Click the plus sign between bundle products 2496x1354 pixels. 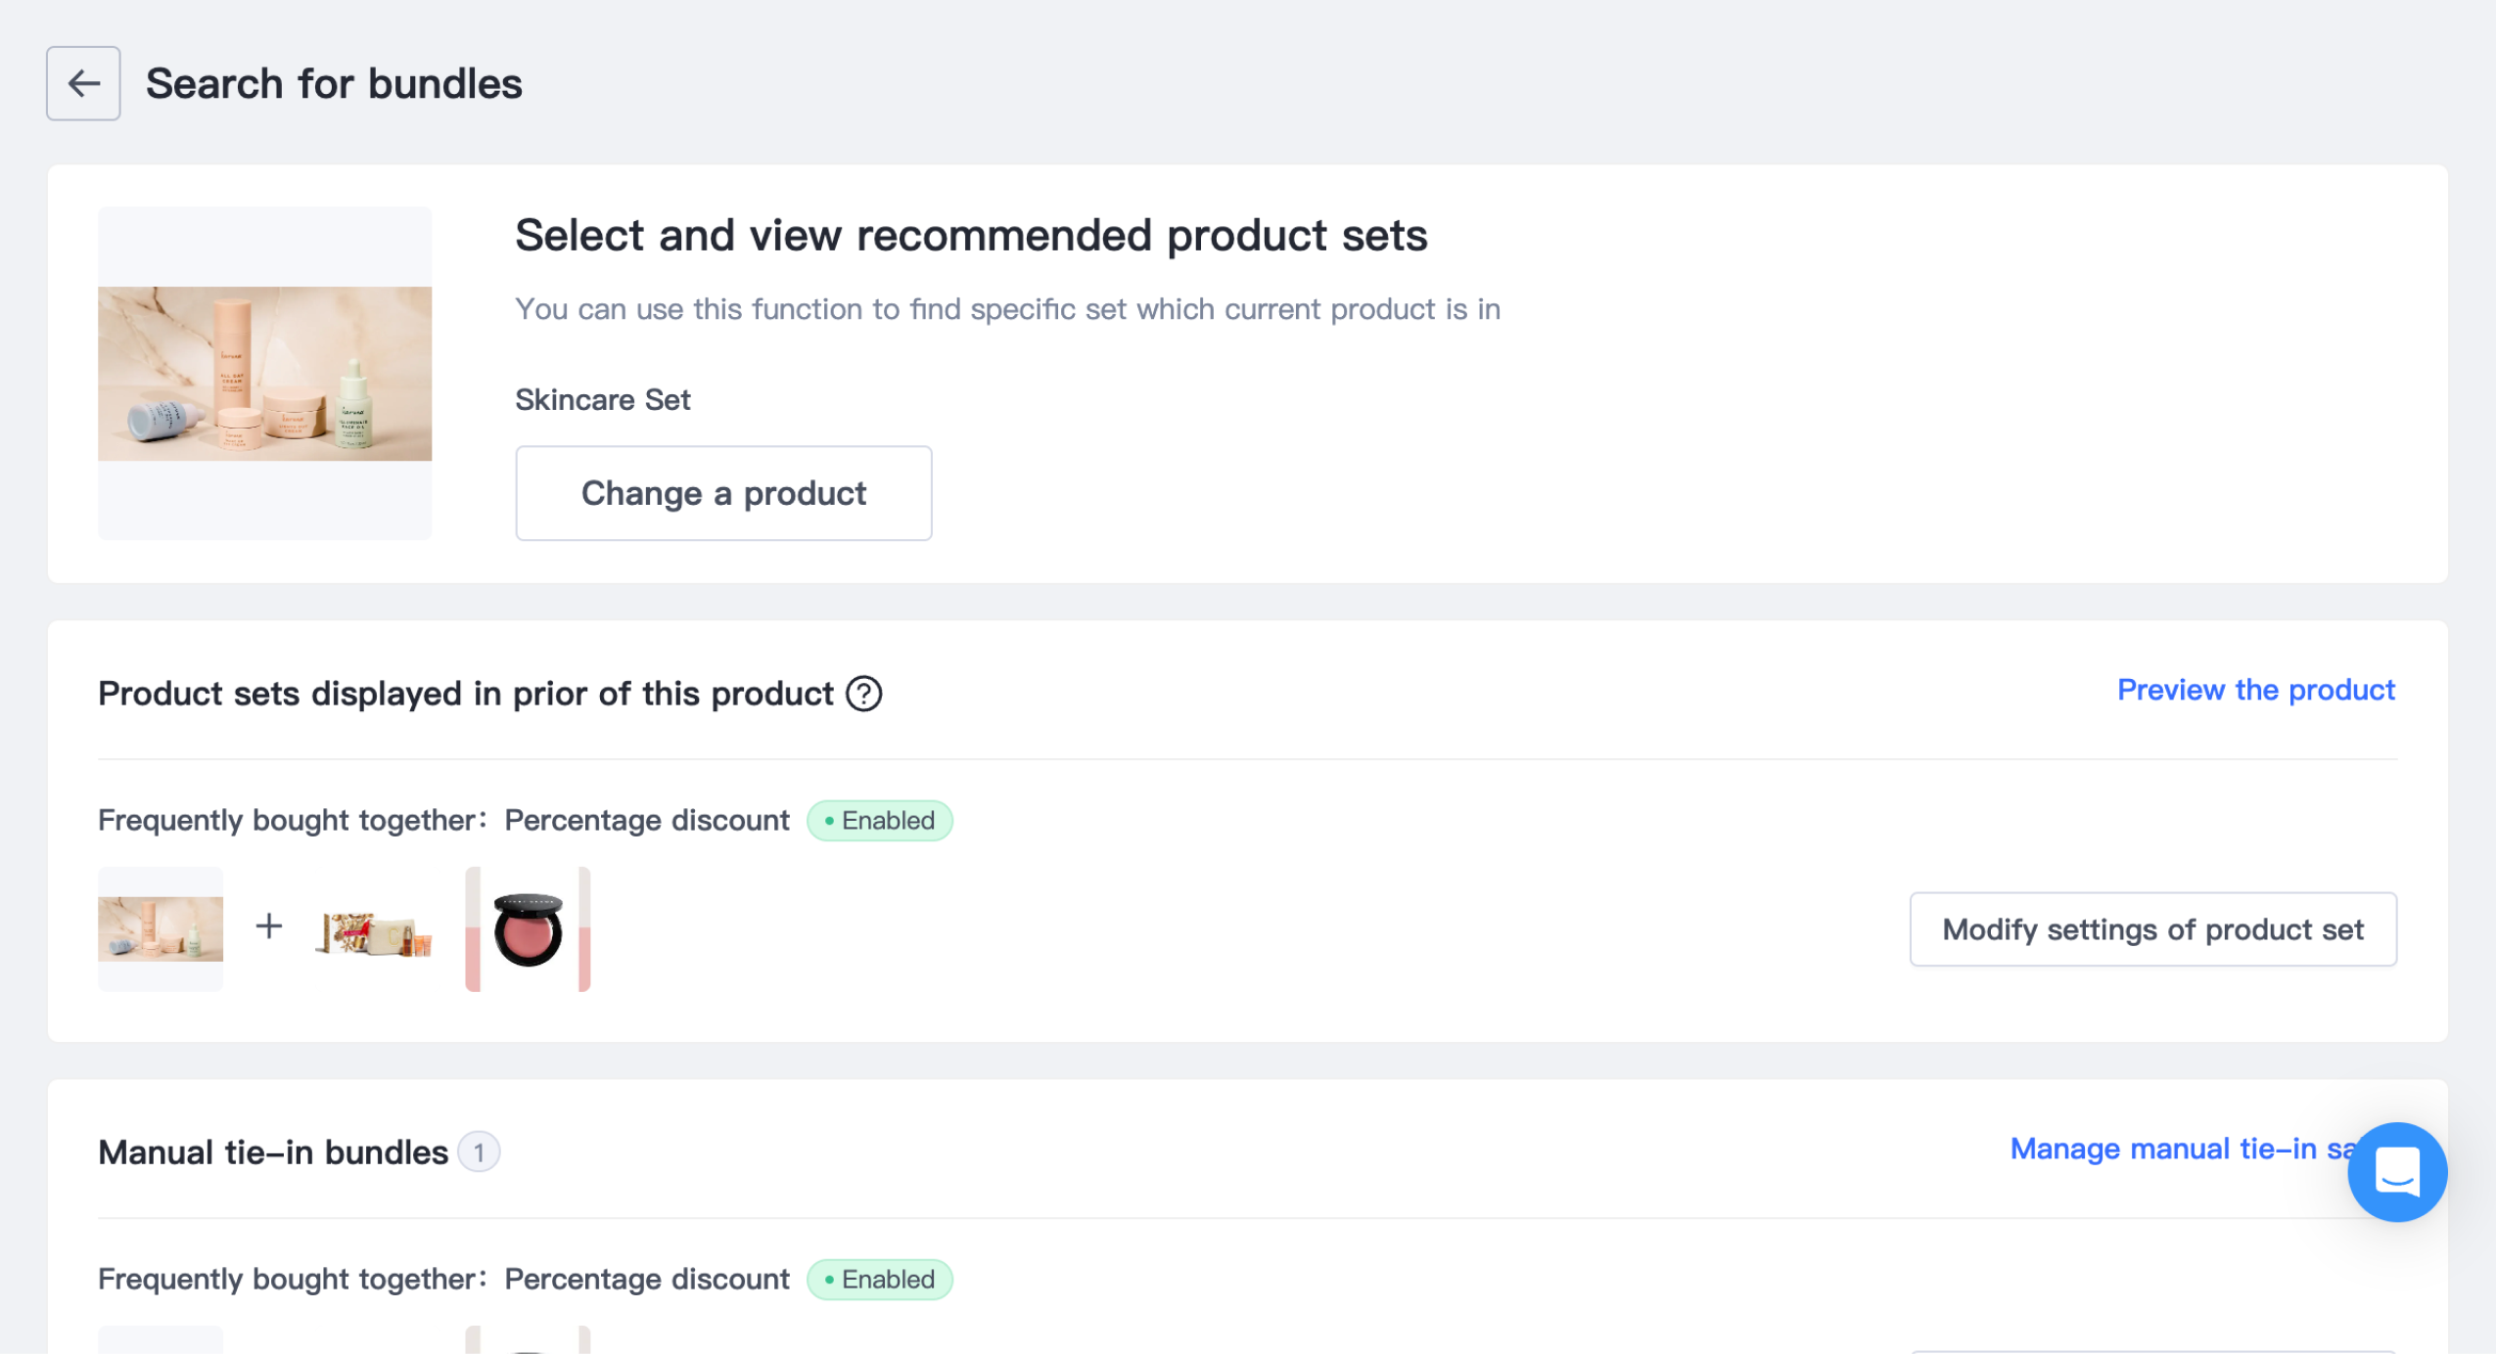click(269, 925)
